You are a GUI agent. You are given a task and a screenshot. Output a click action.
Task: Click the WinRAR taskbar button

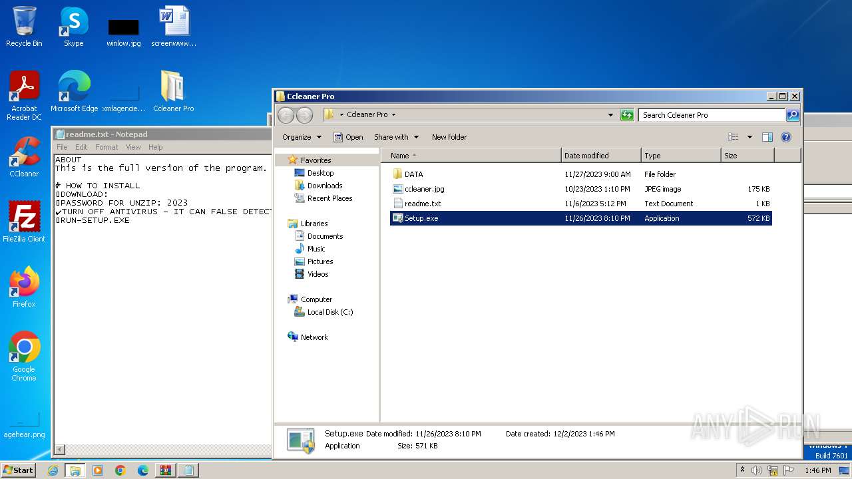coord(166,470)
